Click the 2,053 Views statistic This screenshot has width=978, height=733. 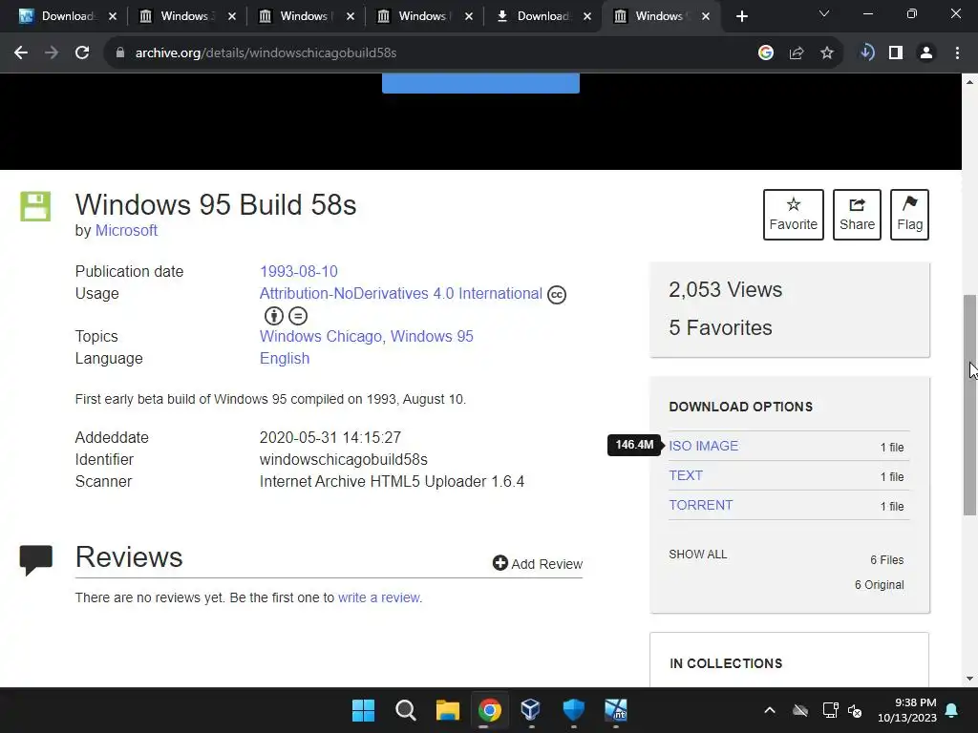[726, 290]
